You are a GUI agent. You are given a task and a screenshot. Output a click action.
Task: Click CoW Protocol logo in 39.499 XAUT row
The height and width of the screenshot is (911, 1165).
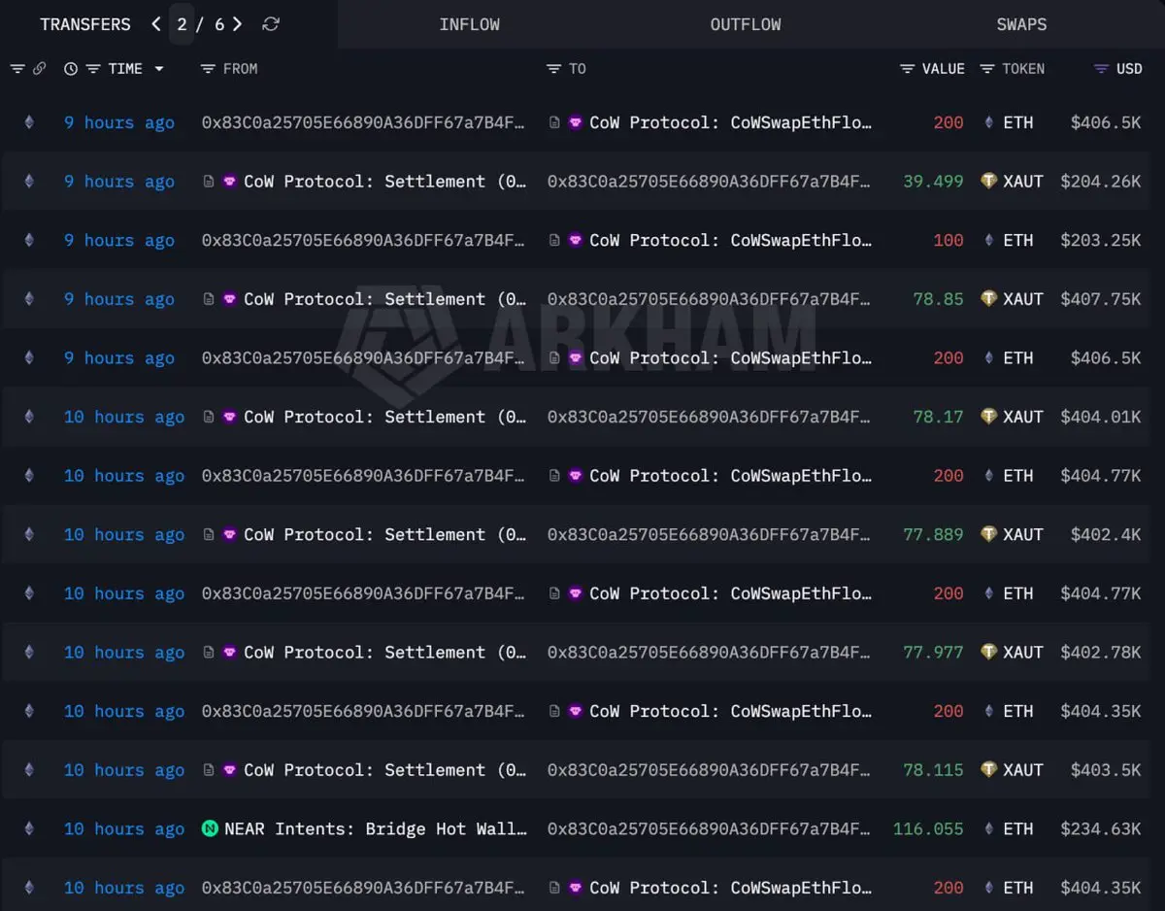coord(230,182)
